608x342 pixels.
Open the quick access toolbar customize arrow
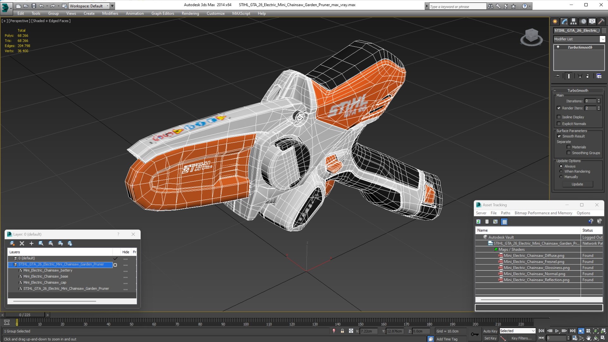pos(112,6)
